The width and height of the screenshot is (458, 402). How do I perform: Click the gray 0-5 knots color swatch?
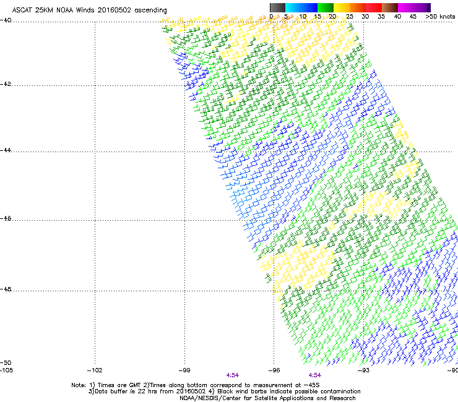(277, 7)
